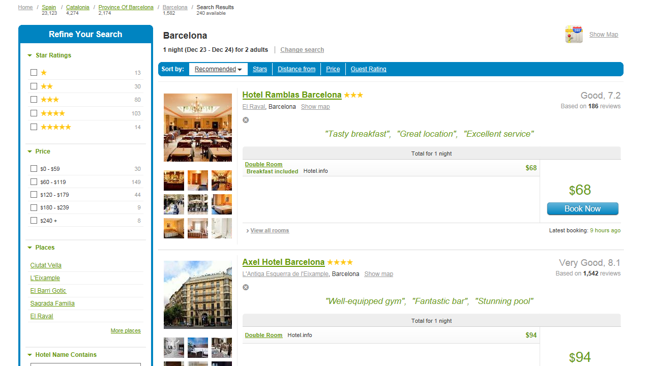Enable the $0 - $59 price filter

click(x=34, y=169)
